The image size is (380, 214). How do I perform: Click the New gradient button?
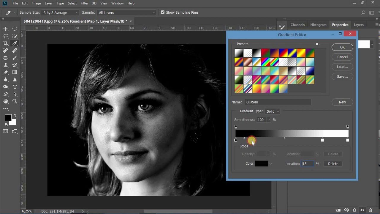tap(342, 102)
